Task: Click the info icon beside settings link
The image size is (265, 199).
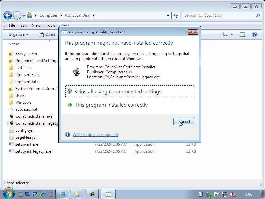Action: tap(68, 135)
